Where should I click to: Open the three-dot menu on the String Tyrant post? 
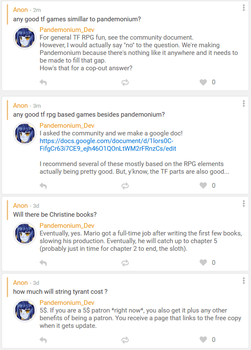click(x=243, y=280)
